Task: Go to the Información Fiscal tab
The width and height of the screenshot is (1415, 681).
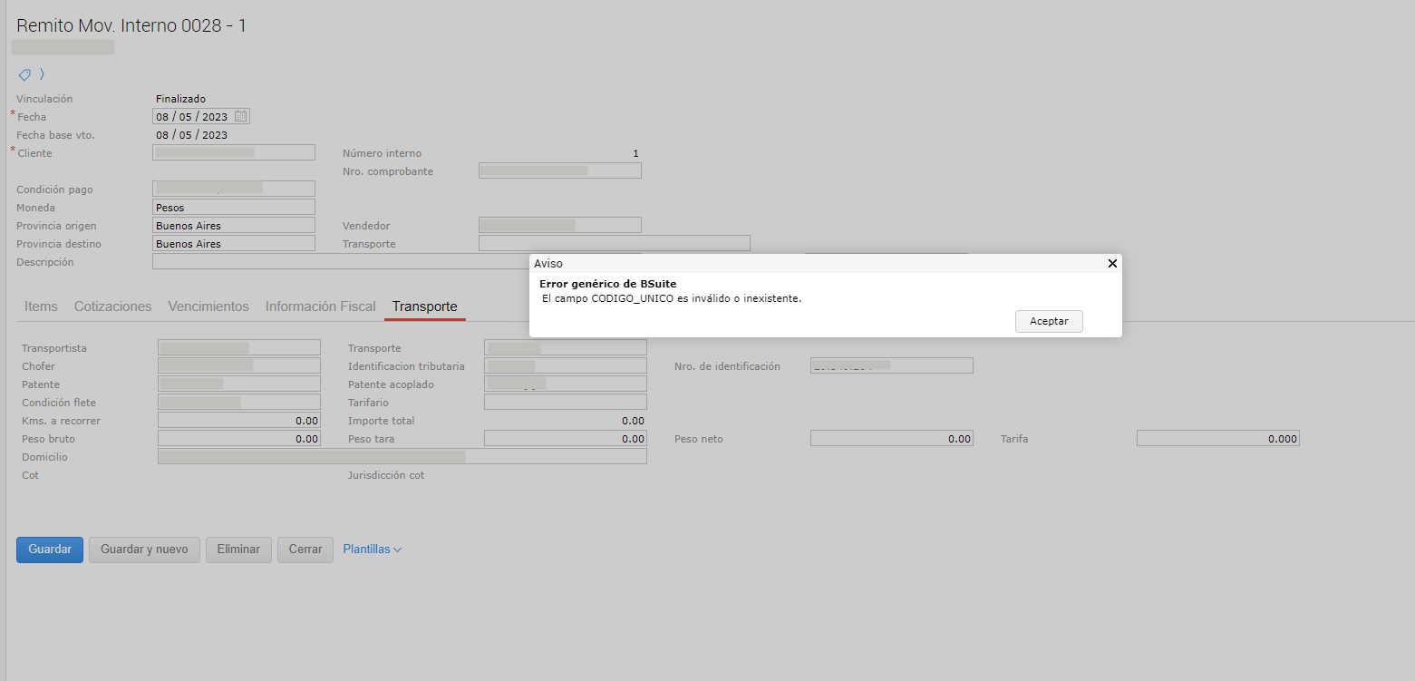Action: point(320,306)
